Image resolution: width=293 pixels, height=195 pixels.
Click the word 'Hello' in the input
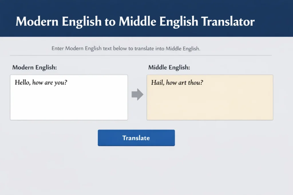(23, 83)
